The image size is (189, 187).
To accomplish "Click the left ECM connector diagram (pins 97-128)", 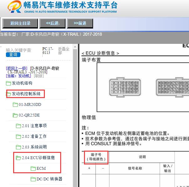I will pos(125,87).
